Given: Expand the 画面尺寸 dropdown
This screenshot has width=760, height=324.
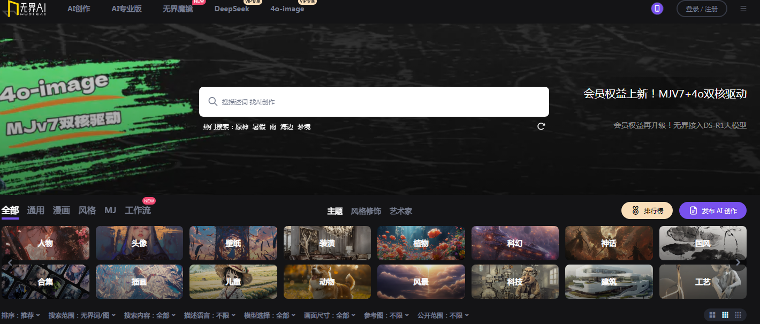Looking at the screenshot, I should [330, 315].
